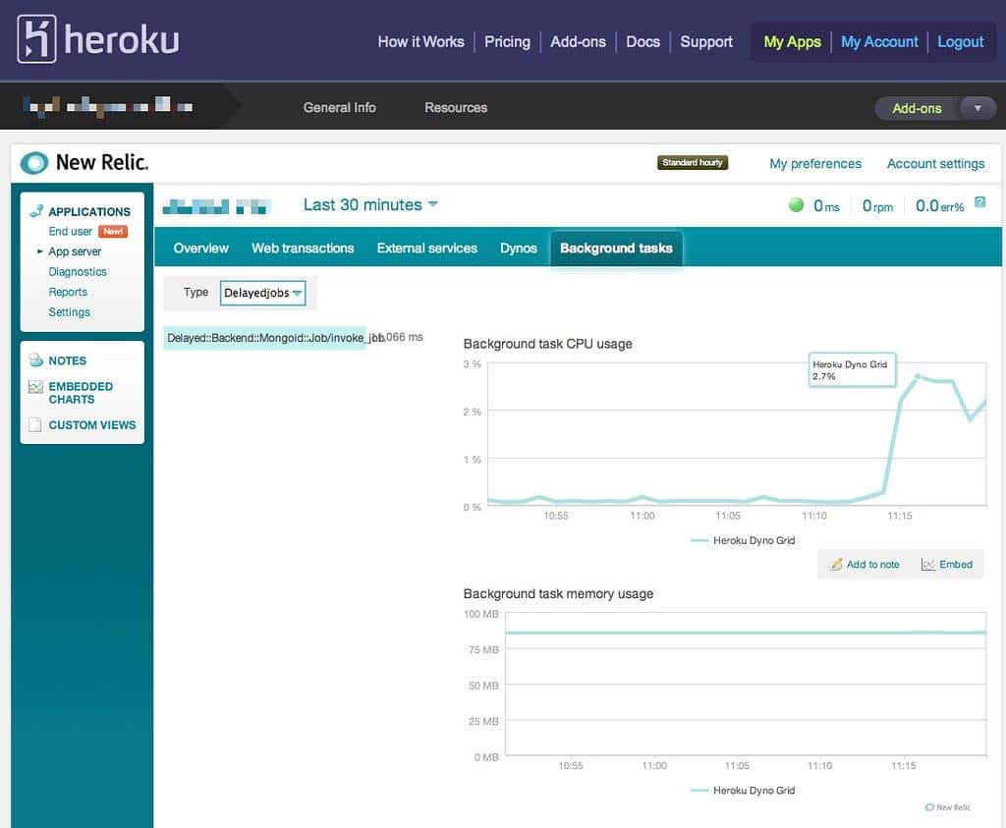Click the CPU chart peak data point

pyautogui.click(x=918, y=376)
